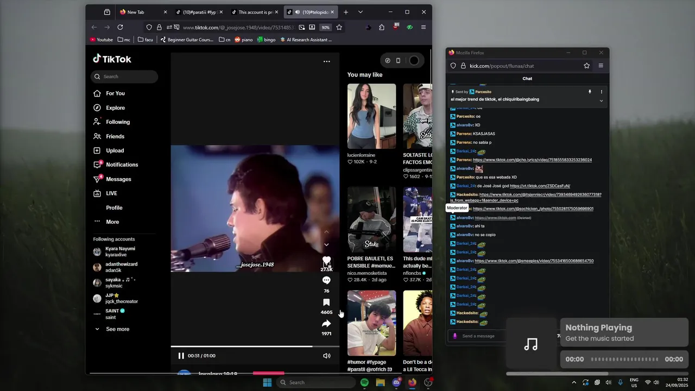Open the POBRE BAULETI video thumbnail
695x391 pixels.
(x=371, y=219)
